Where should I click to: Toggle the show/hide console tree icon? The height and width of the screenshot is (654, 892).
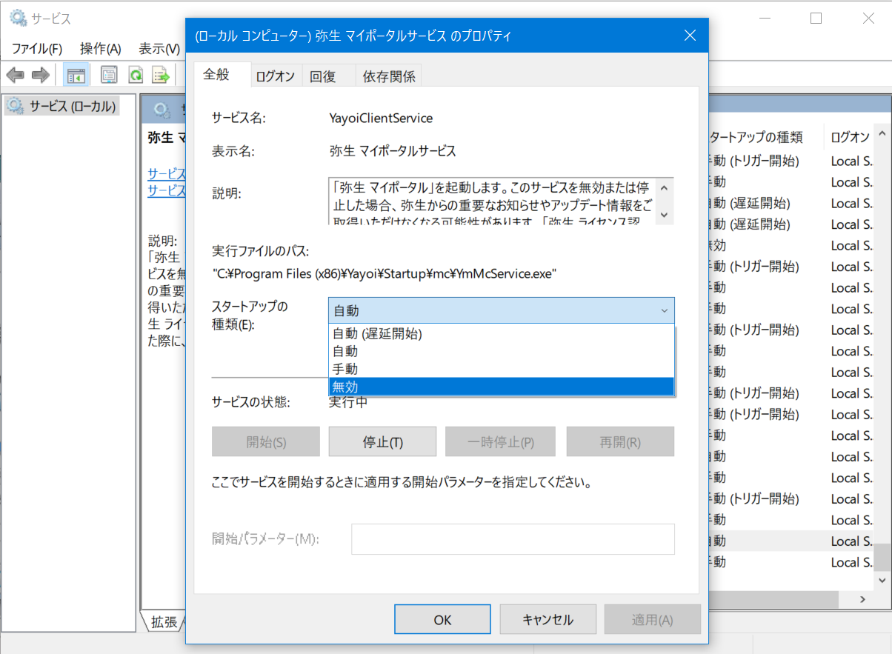point(76,75)
